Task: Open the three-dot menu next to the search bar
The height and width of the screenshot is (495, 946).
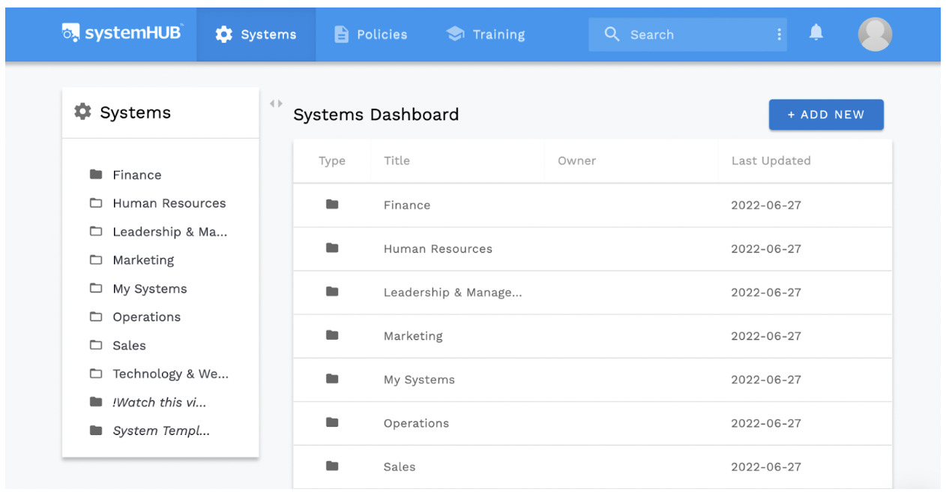Action: pos(779,34)
